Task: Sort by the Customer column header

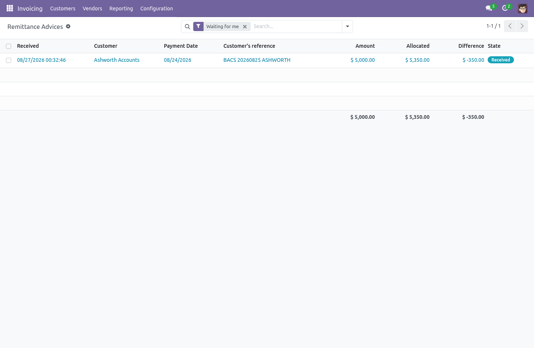Action: point(106,46)
